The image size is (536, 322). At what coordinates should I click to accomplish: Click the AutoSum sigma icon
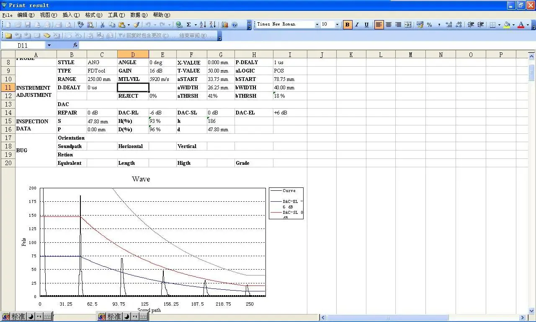pos(189,25)
